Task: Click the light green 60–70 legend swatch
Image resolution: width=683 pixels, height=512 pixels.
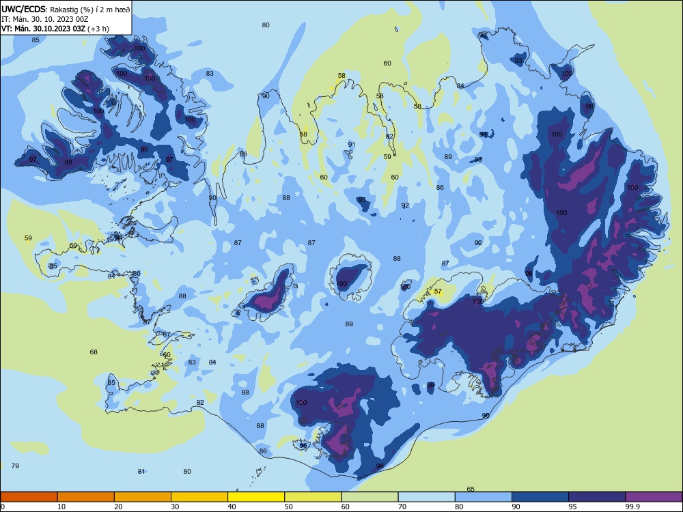Action: [x=370, y=497]
